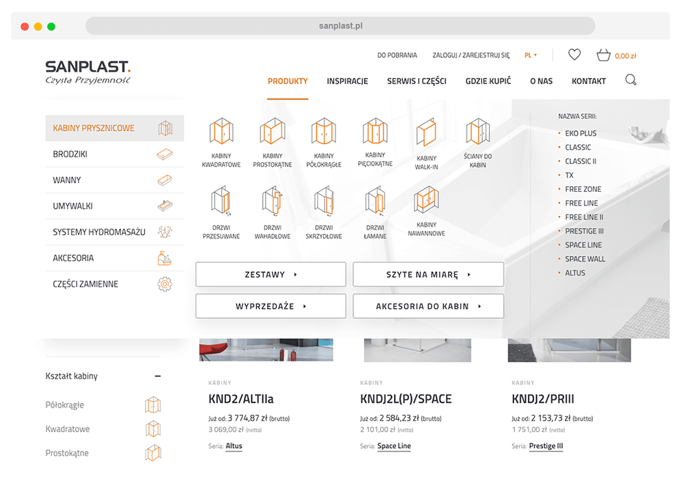Open the PL language dropdown
Image resolution: width=683 pixels, height=478 pixels.
pyautogui.click(x=531, y=55)
